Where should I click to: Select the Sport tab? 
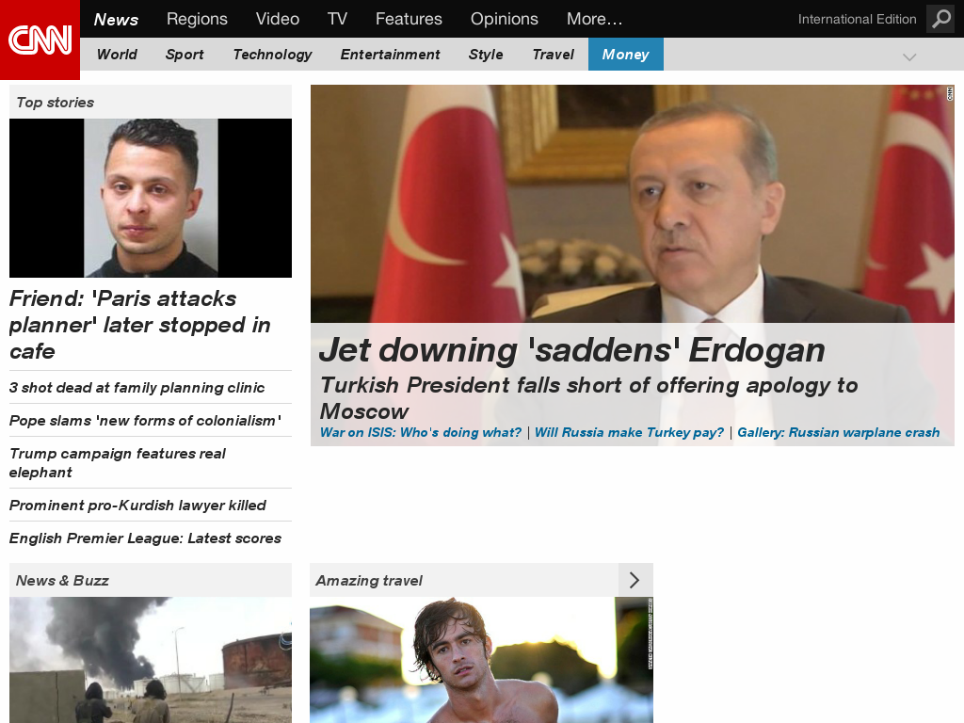click(x=185, y=55)
